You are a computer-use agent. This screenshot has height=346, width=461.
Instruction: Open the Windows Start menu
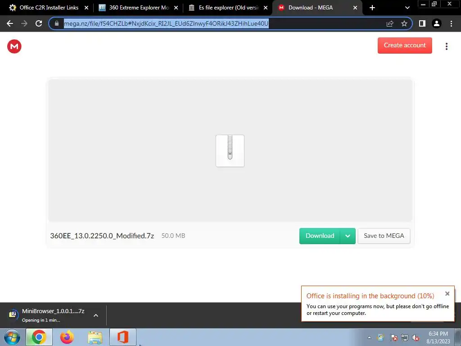pos(12,337)
